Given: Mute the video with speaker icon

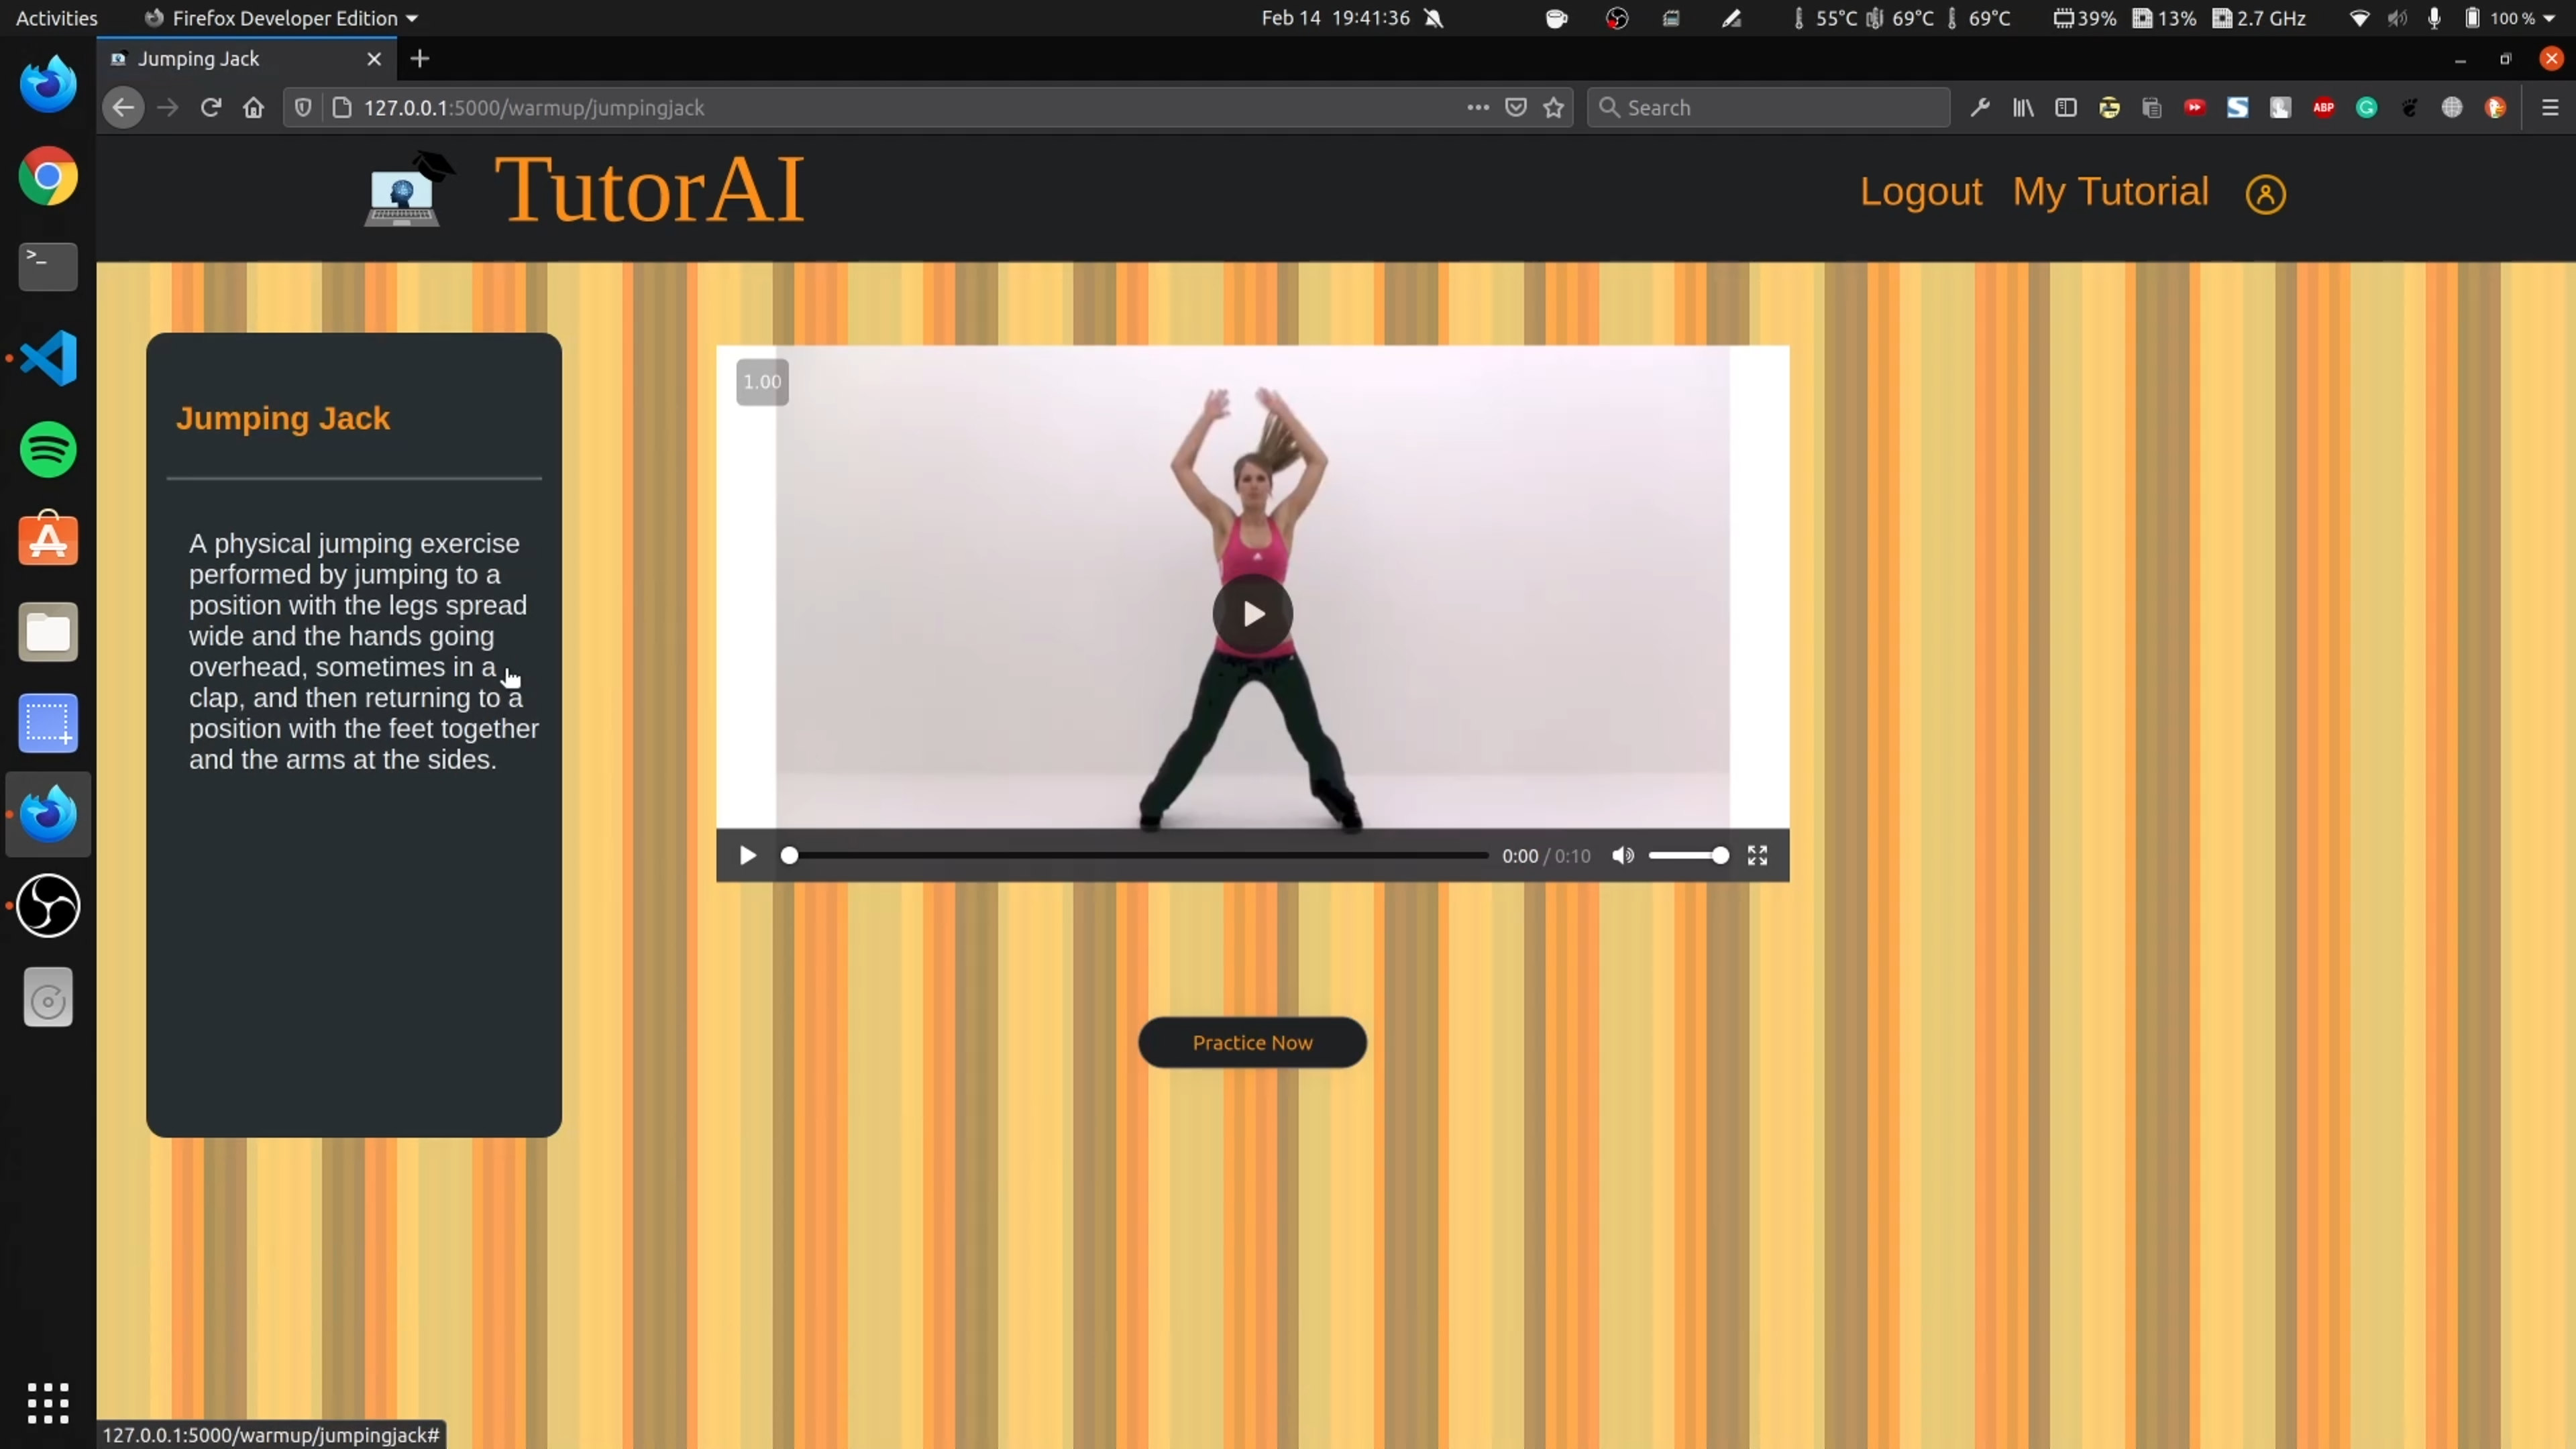Looking at the screenshot, I should (x=1622, y=856).
